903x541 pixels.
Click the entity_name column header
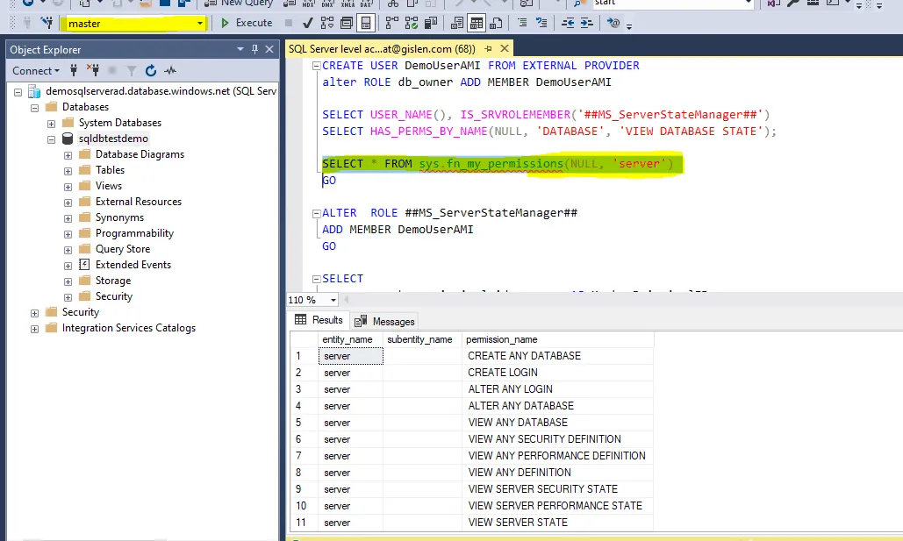tap(349, 339)
